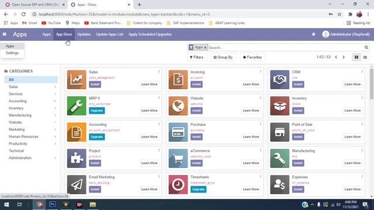
Task: Open the Purchase card options menu
Action: (x=261, y=124)
